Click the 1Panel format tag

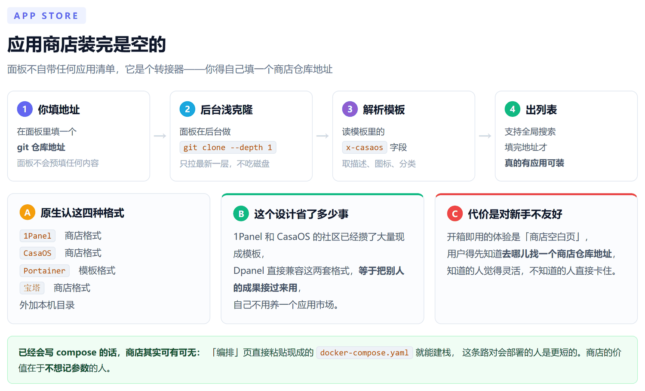37,236
